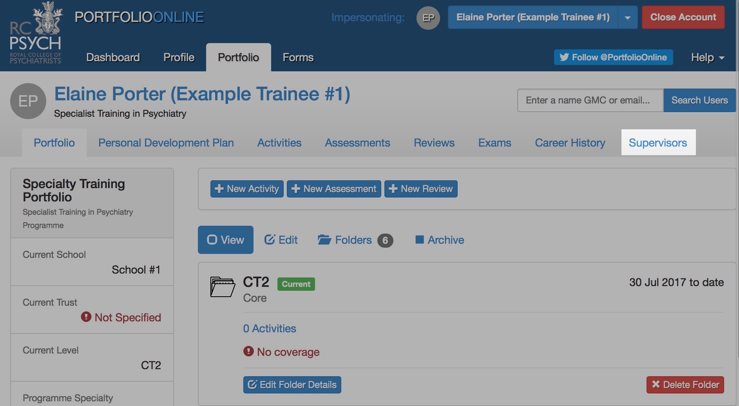Open the 0 Activities link
This screenshot has width=739, height=406.
[270, 328]
